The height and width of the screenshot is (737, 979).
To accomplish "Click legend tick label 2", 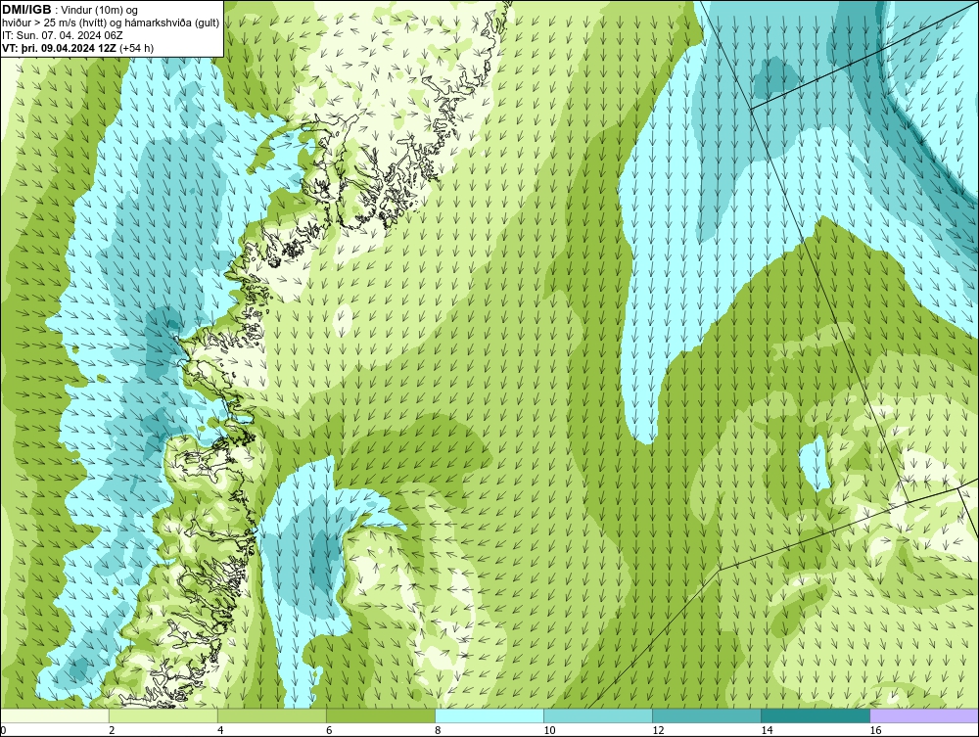I will pyautogui.click(x=112, y=730).
